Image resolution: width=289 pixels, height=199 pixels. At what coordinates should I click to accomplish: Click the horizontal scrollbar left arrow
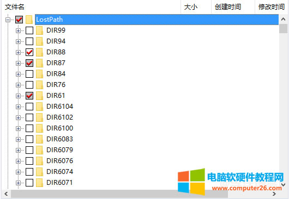(6, 194)
